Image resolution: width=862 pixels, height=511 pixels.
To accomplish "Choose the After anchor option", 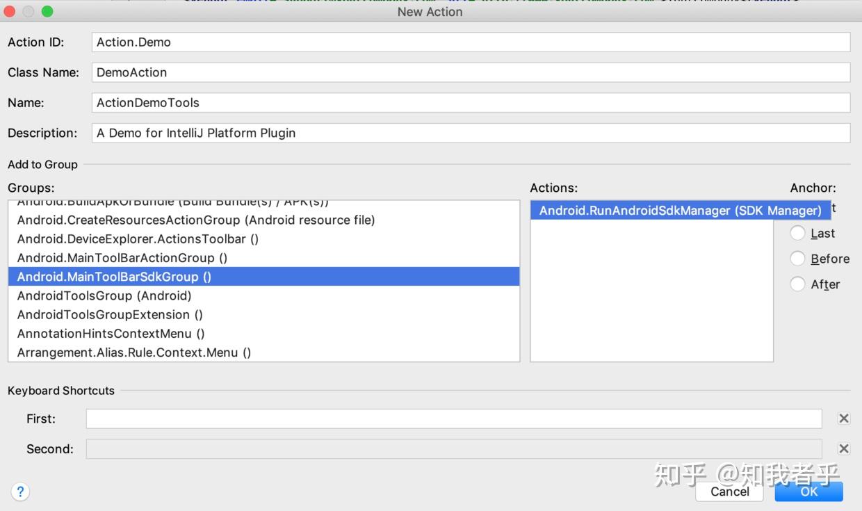I will click(797, 284).
